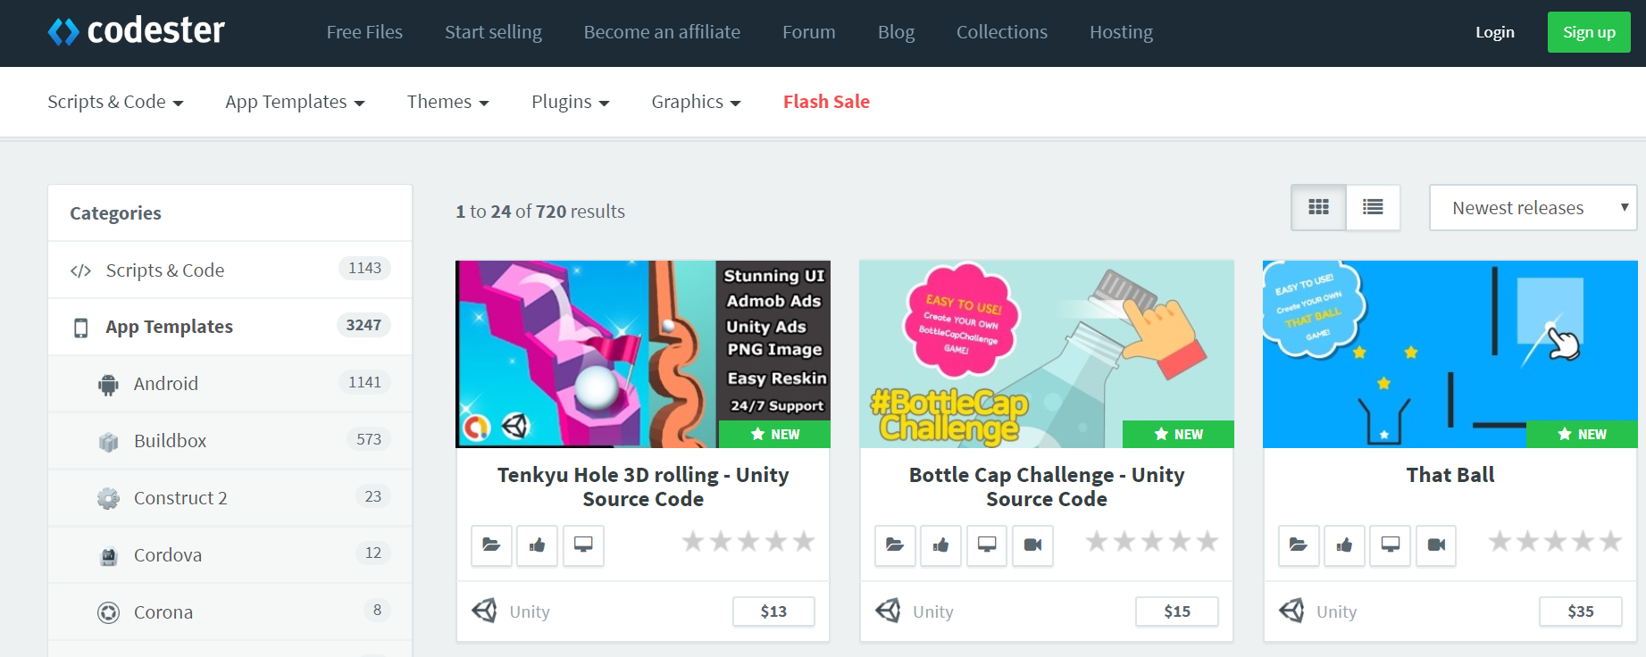Click the star rating of Tenkyu Hole

coord(748,541)
